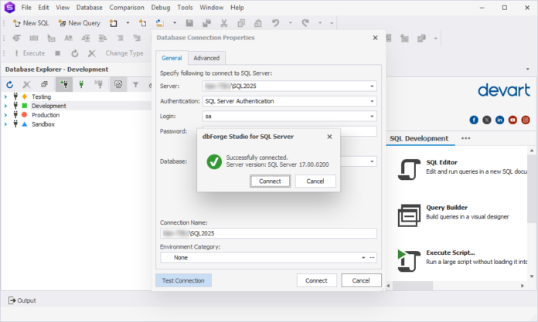
Task: Click green square marker beside Development
Action: click(x=25, y=106)
